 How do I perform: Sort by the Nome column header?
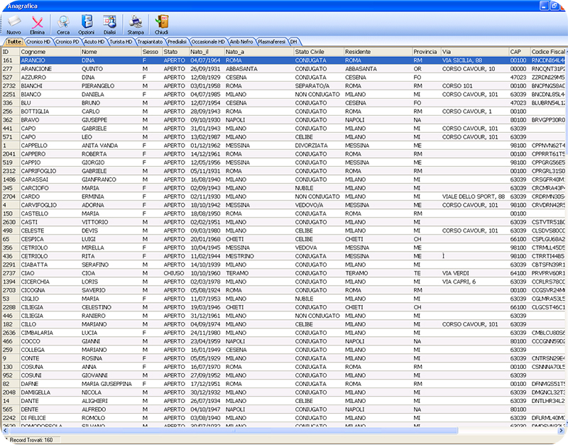[x=111, y=52]
